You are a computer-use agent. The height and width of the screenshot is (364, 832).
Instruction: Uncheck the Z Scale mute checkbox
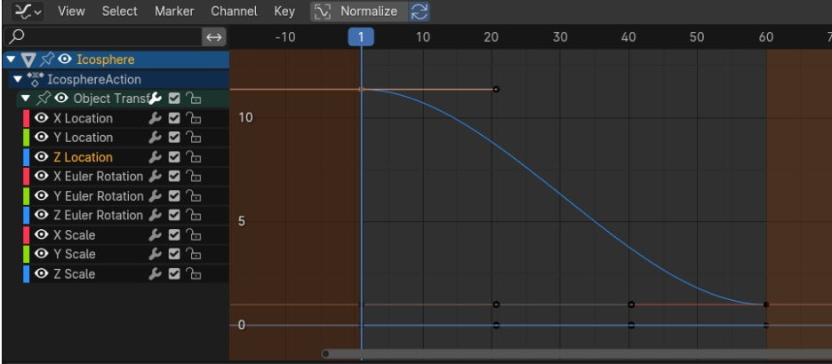[x=174, y=274]
